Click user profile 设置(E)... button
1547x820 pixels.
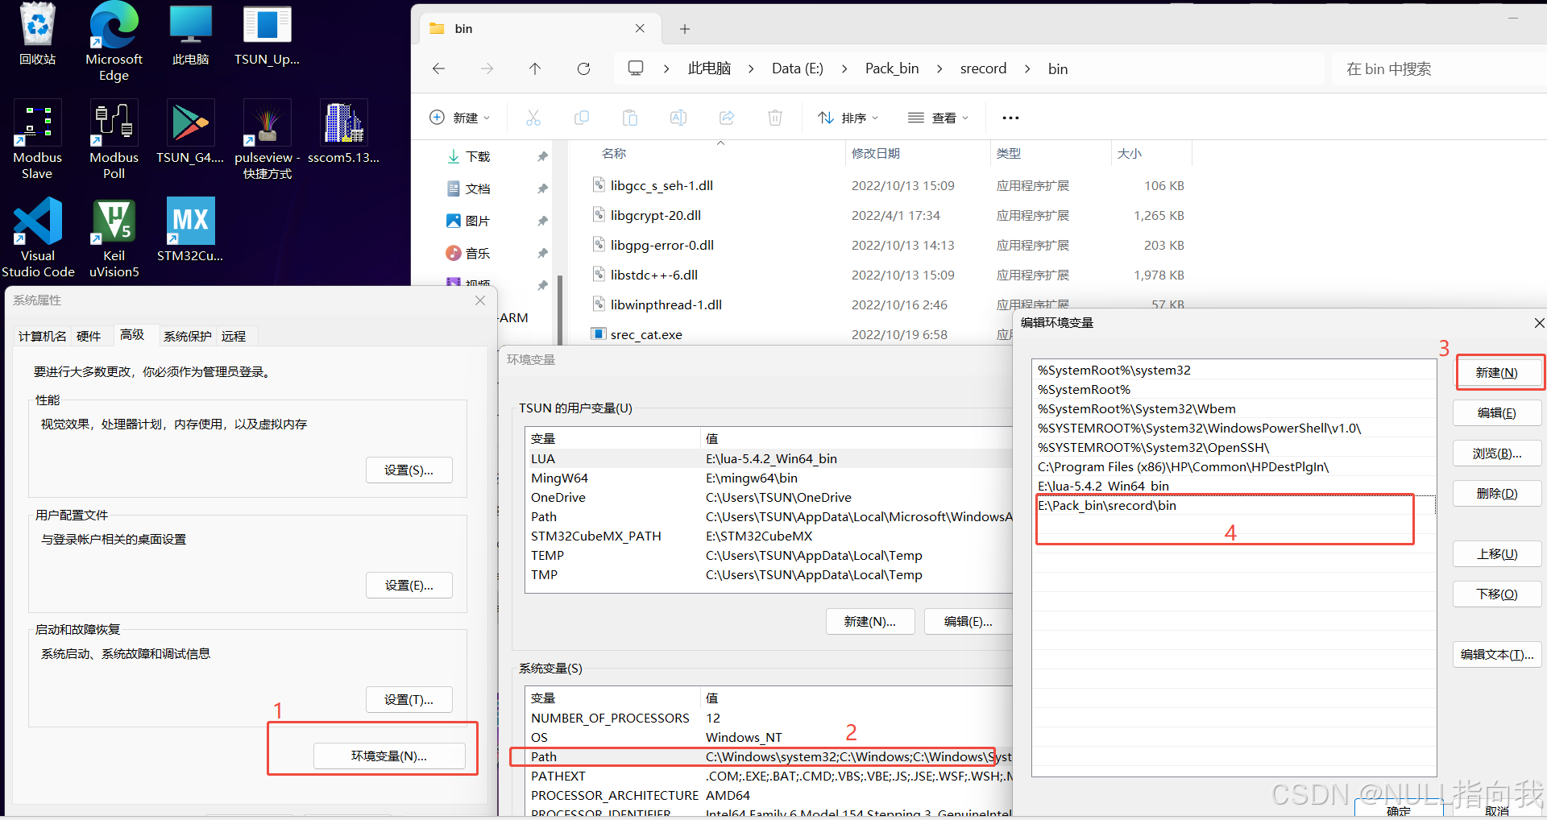tap(409, 585)
